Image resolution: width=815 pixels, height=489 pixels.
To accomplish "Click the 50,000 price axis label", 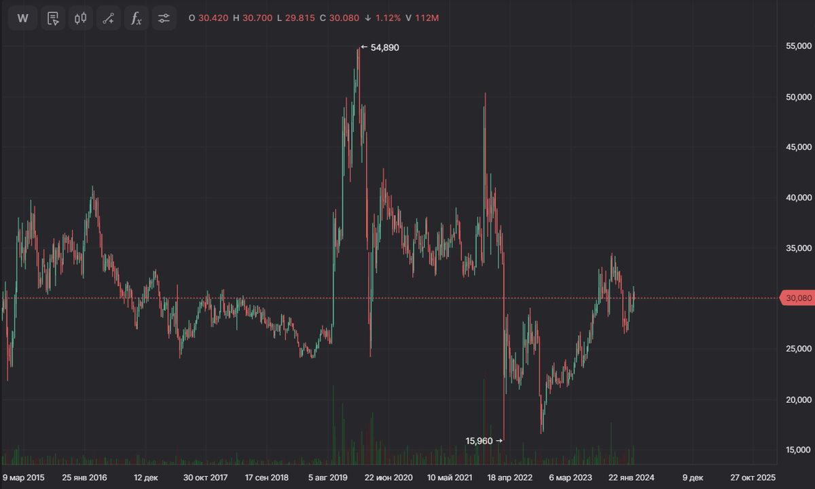I will [798, 96].
